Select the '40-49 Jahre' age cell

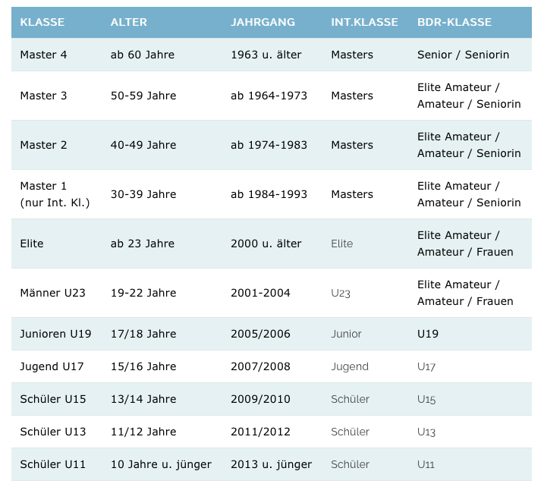[x=143, y=145]
